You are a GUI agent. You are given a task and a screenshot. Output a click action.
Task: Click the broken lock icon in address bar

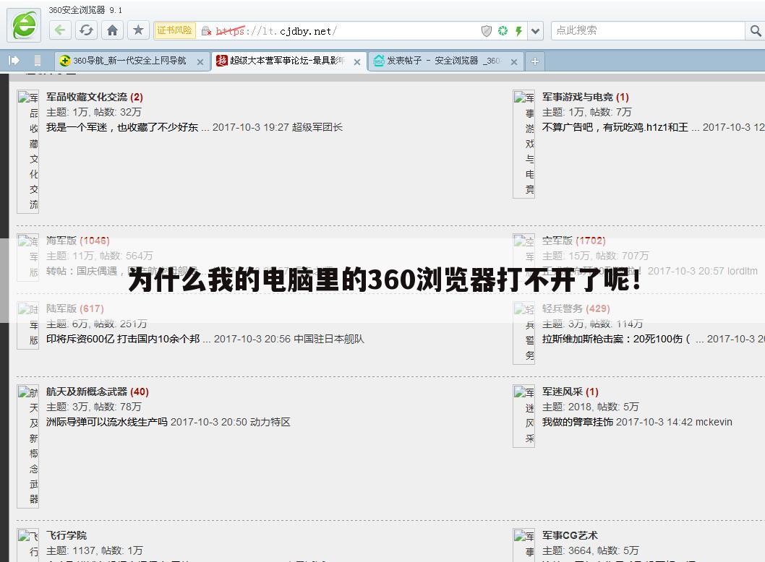[206, 31]
